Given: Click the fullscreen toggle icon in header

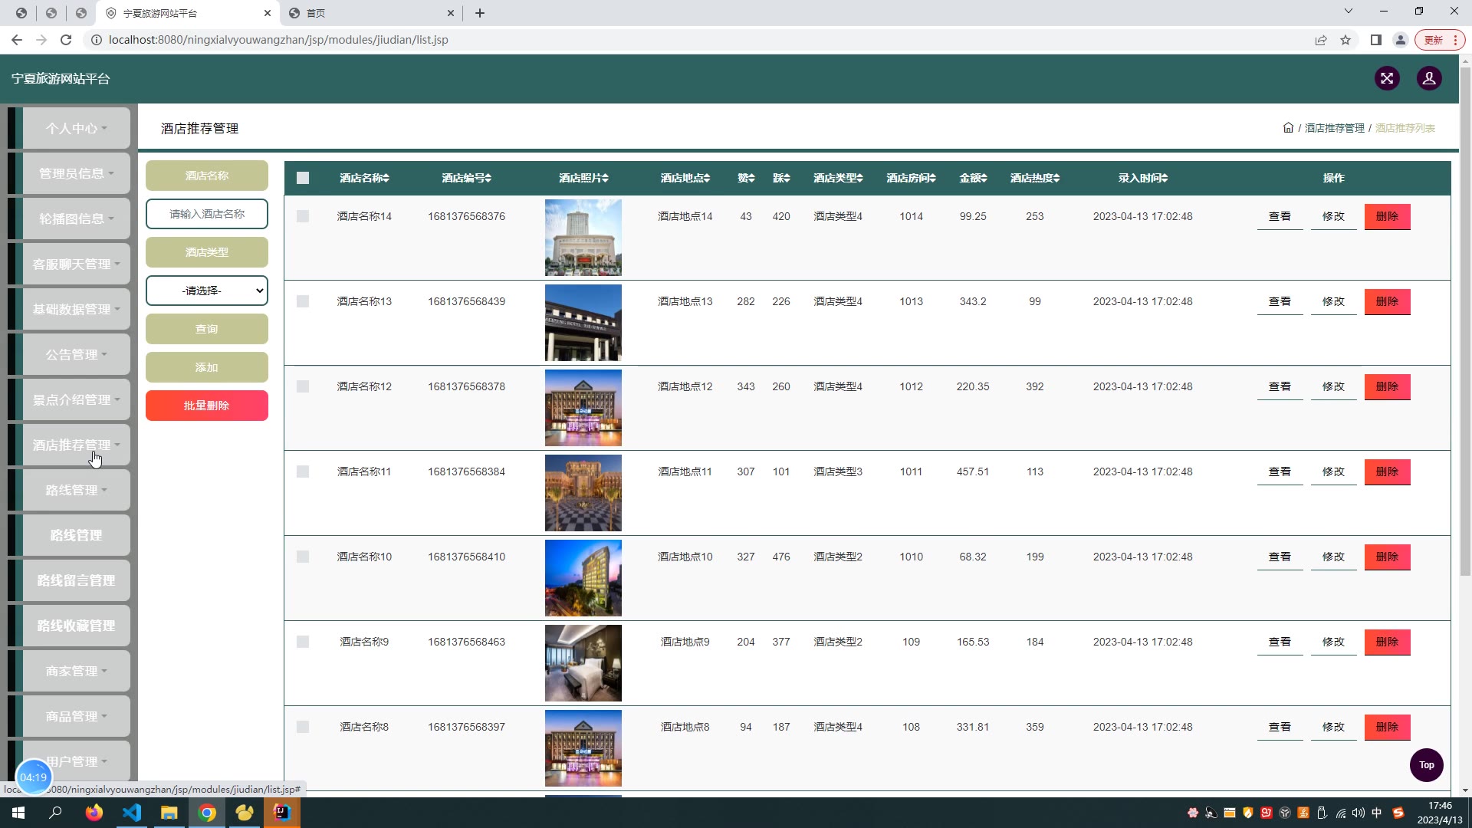Looking at the screenshot, I should click(x=1386, y=78).
